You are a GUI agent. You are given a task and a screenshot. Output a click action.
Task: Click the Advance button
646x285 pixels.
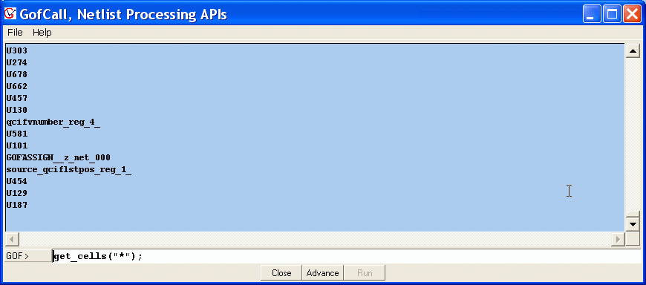pos(322,273)
